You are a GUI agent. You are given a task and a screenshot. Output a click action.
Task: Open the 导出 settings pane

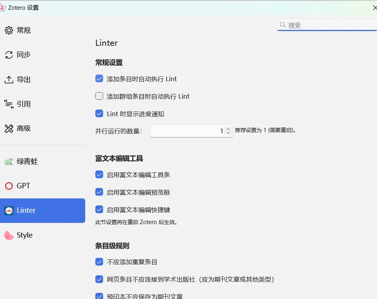[x=24, y=80]
